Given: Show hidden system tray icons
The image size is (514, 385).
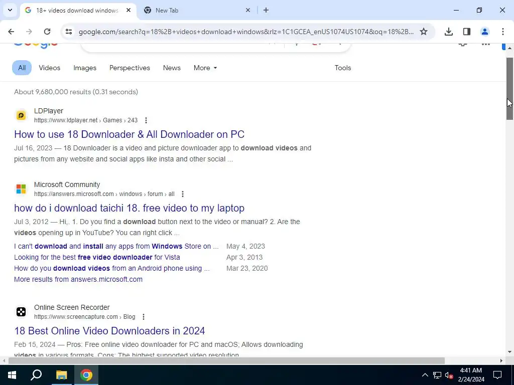Looking at the screenshot, I should click(x=425, y=375).
